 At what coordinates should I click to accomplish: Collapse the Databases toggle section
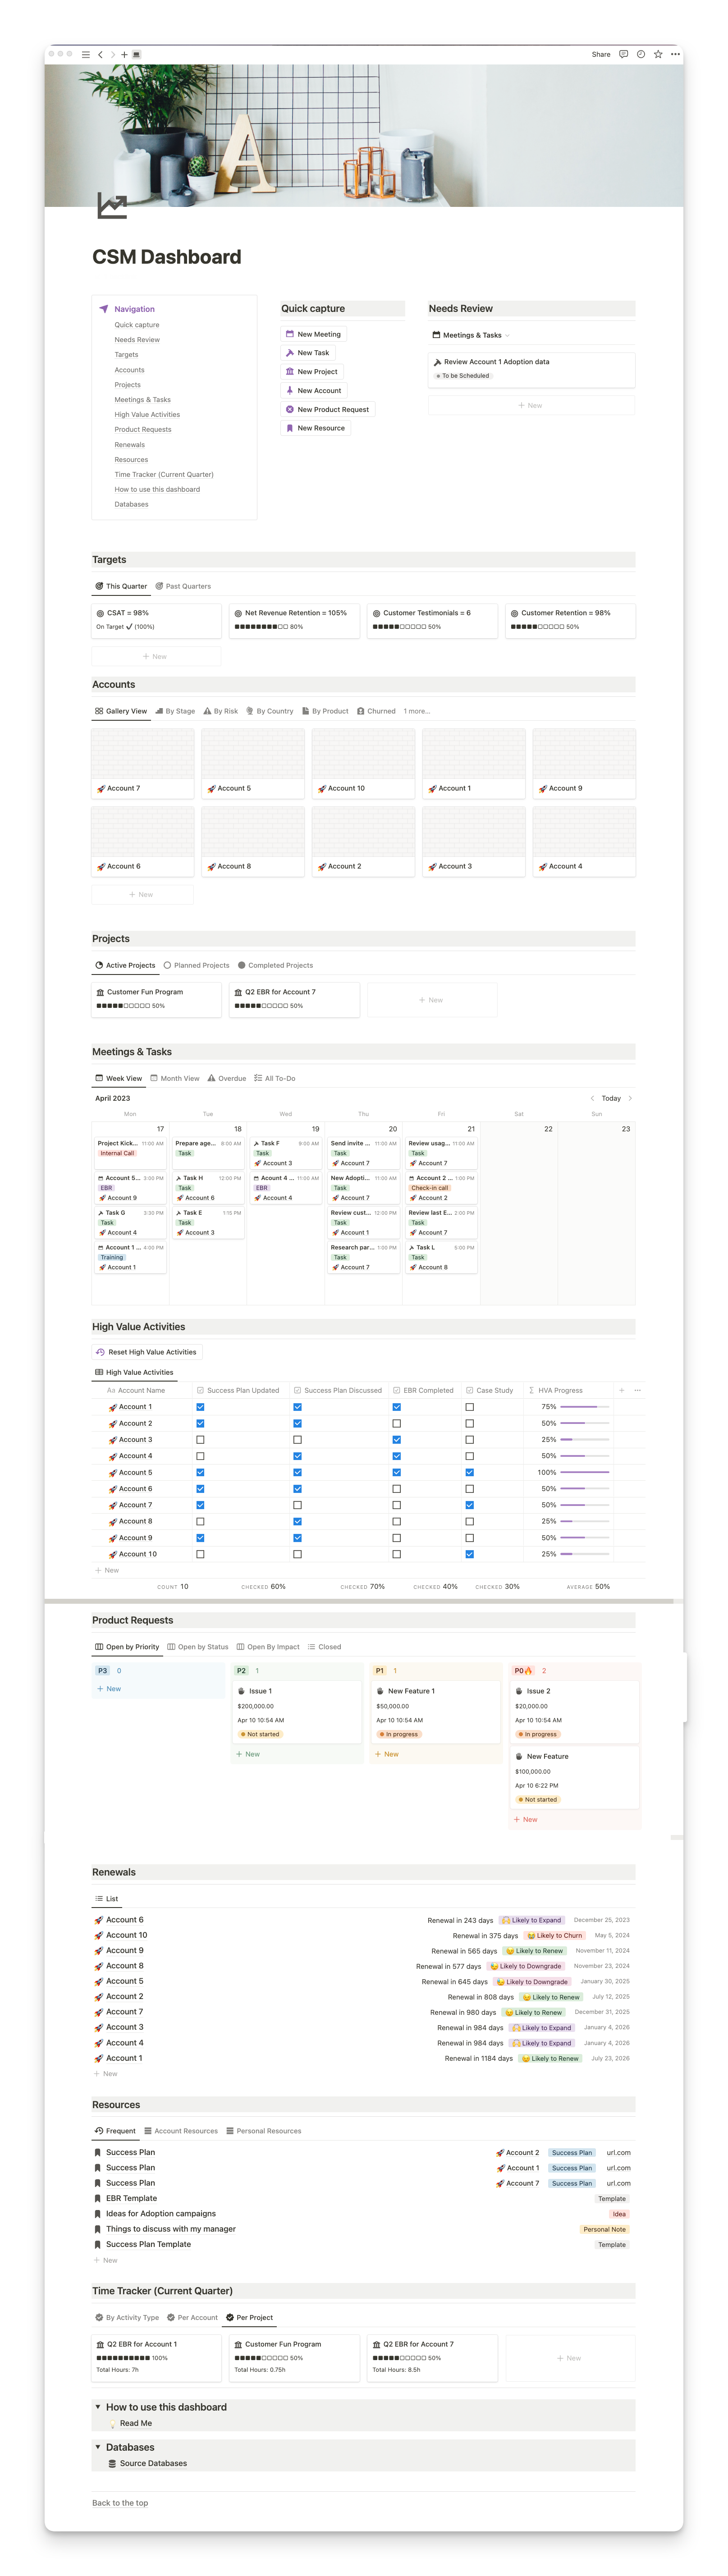coord(98,2447)
